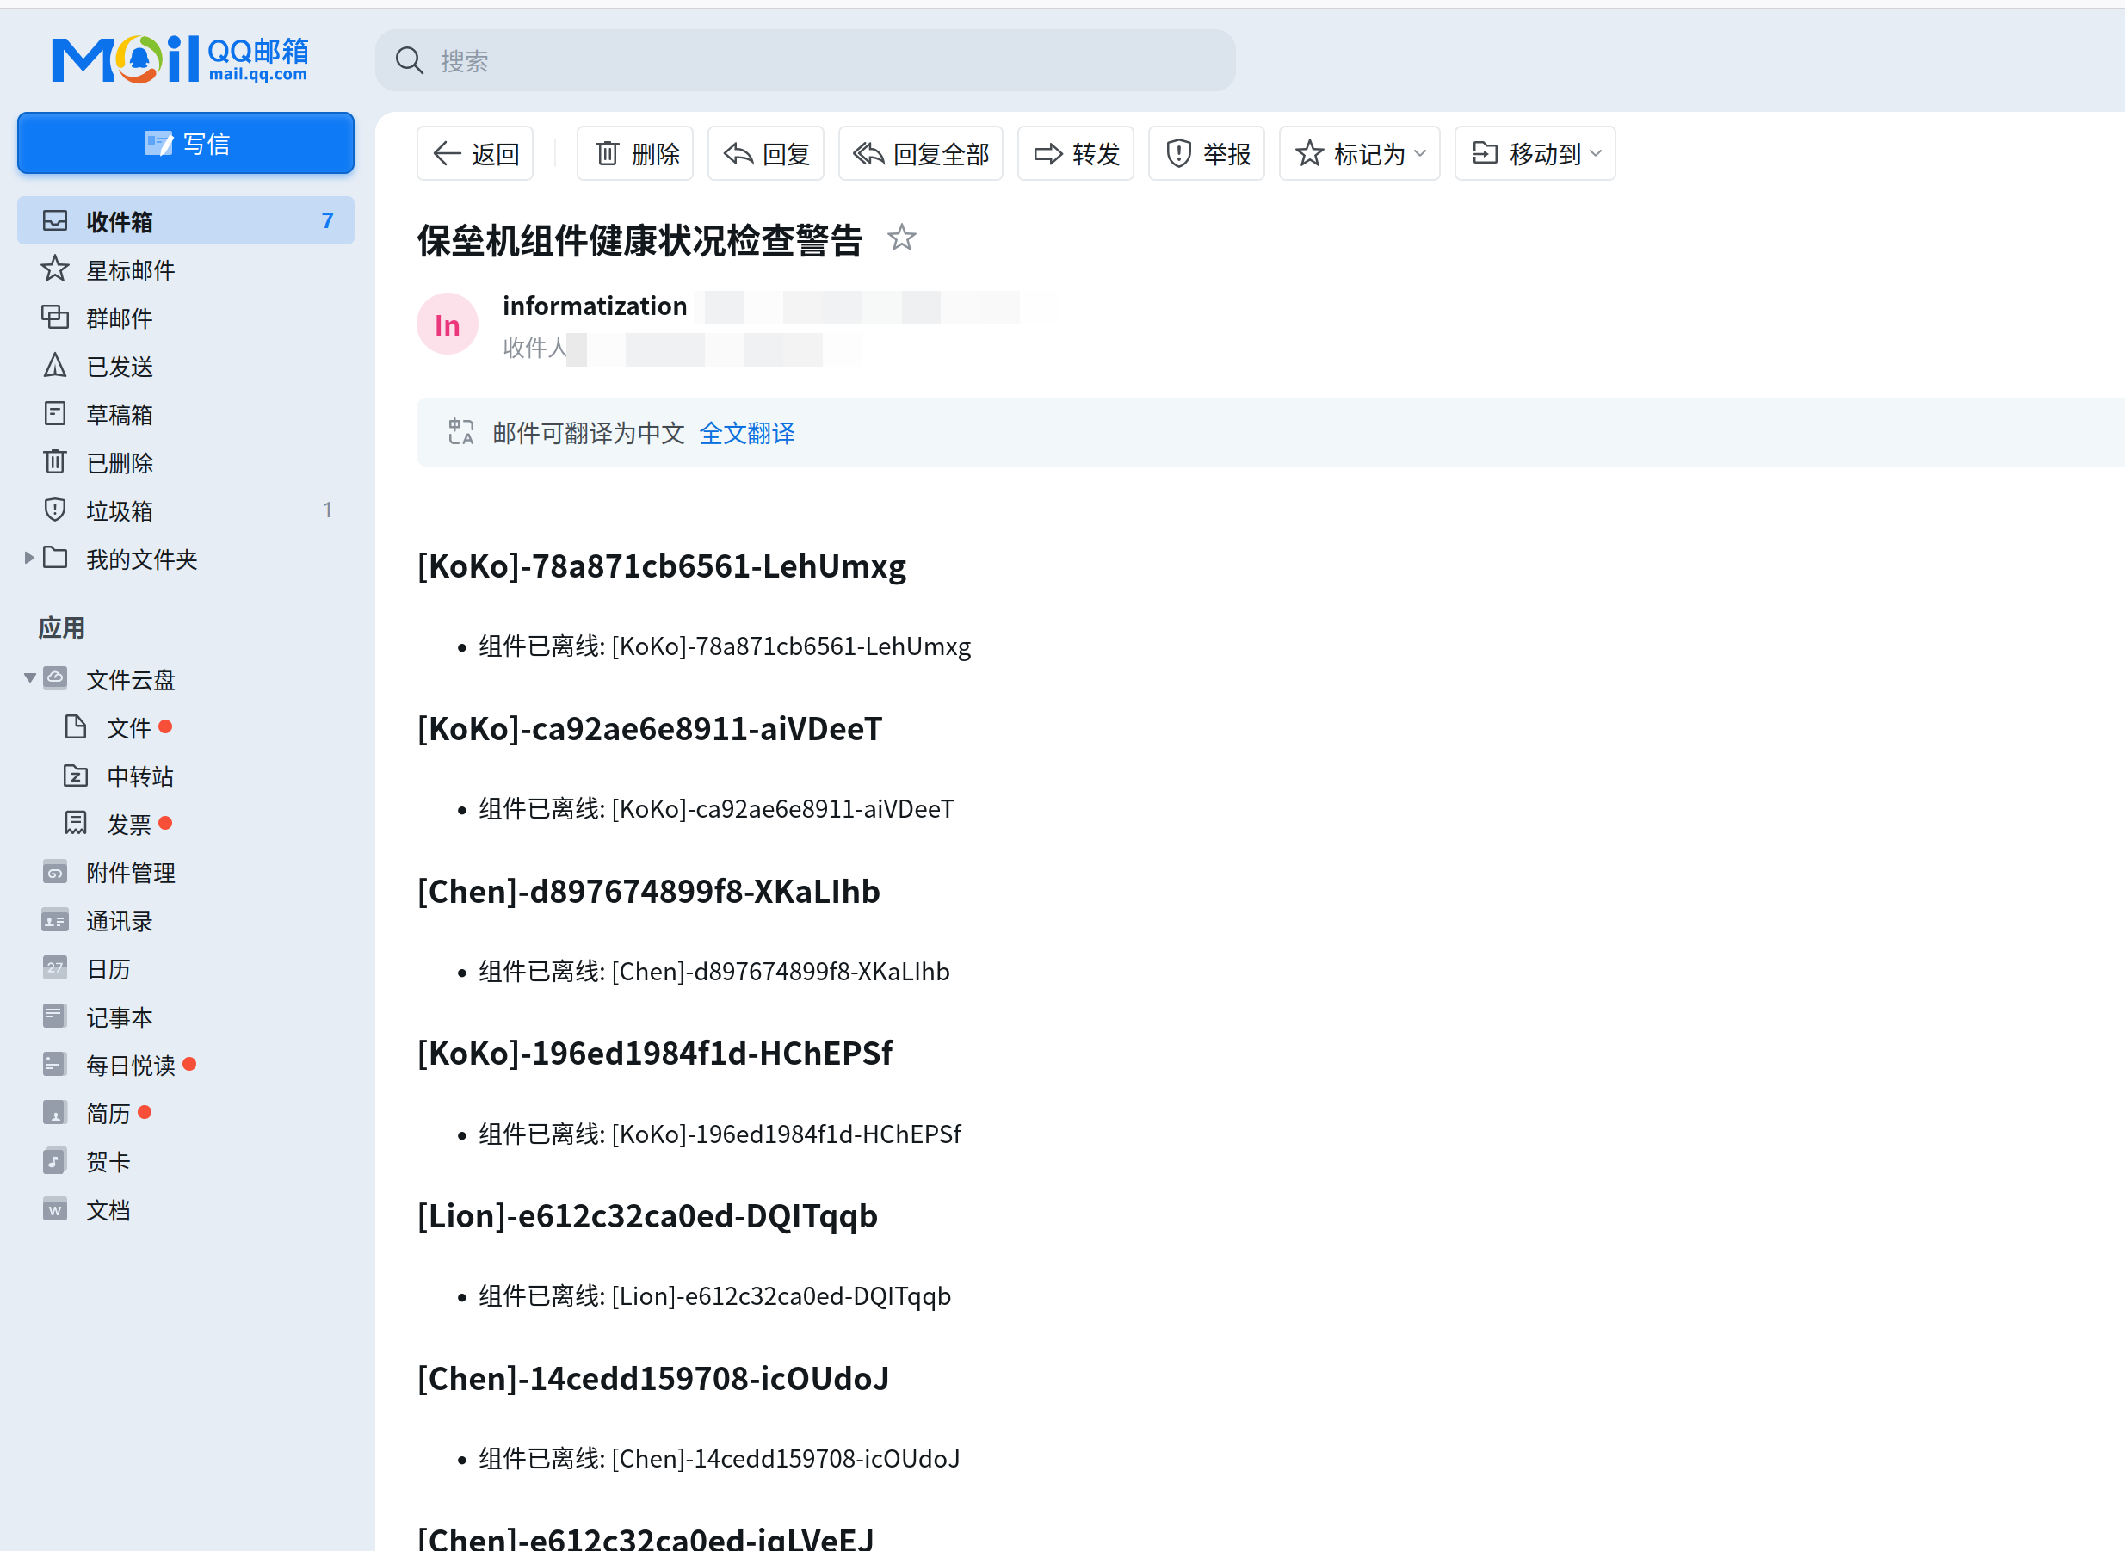Click Reply All toolbar button
Viewport: 2125px width, 1551px height.
coord(920,153)
